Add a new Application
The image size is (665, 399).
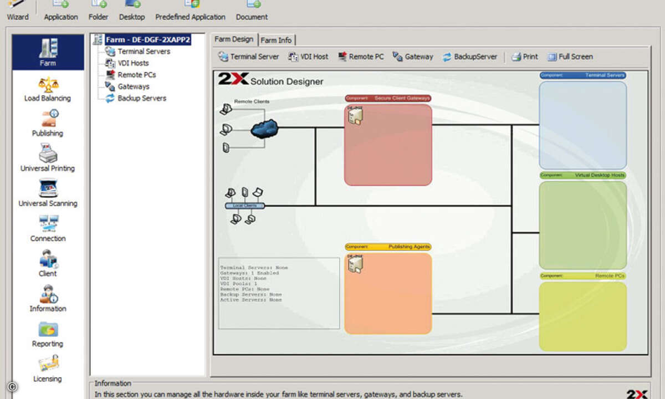pos(61,11)
